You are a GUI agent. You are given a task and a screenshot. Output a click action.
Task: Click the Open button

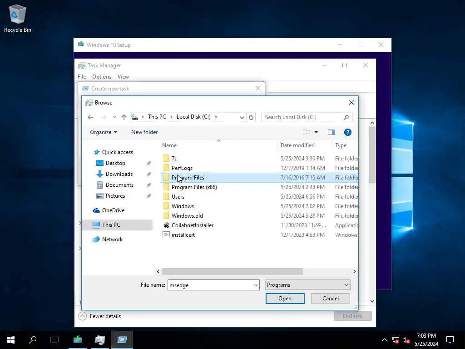[x=285, y=299]
